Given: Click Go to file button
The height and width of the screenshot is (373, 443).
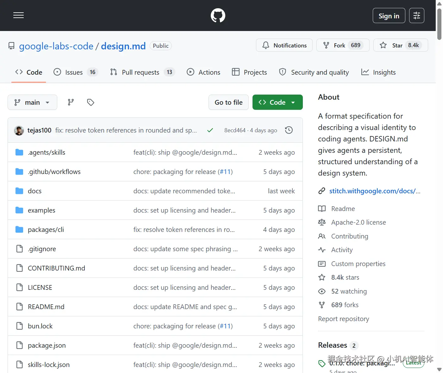Looking at the screenshot, I should [228, 102].
